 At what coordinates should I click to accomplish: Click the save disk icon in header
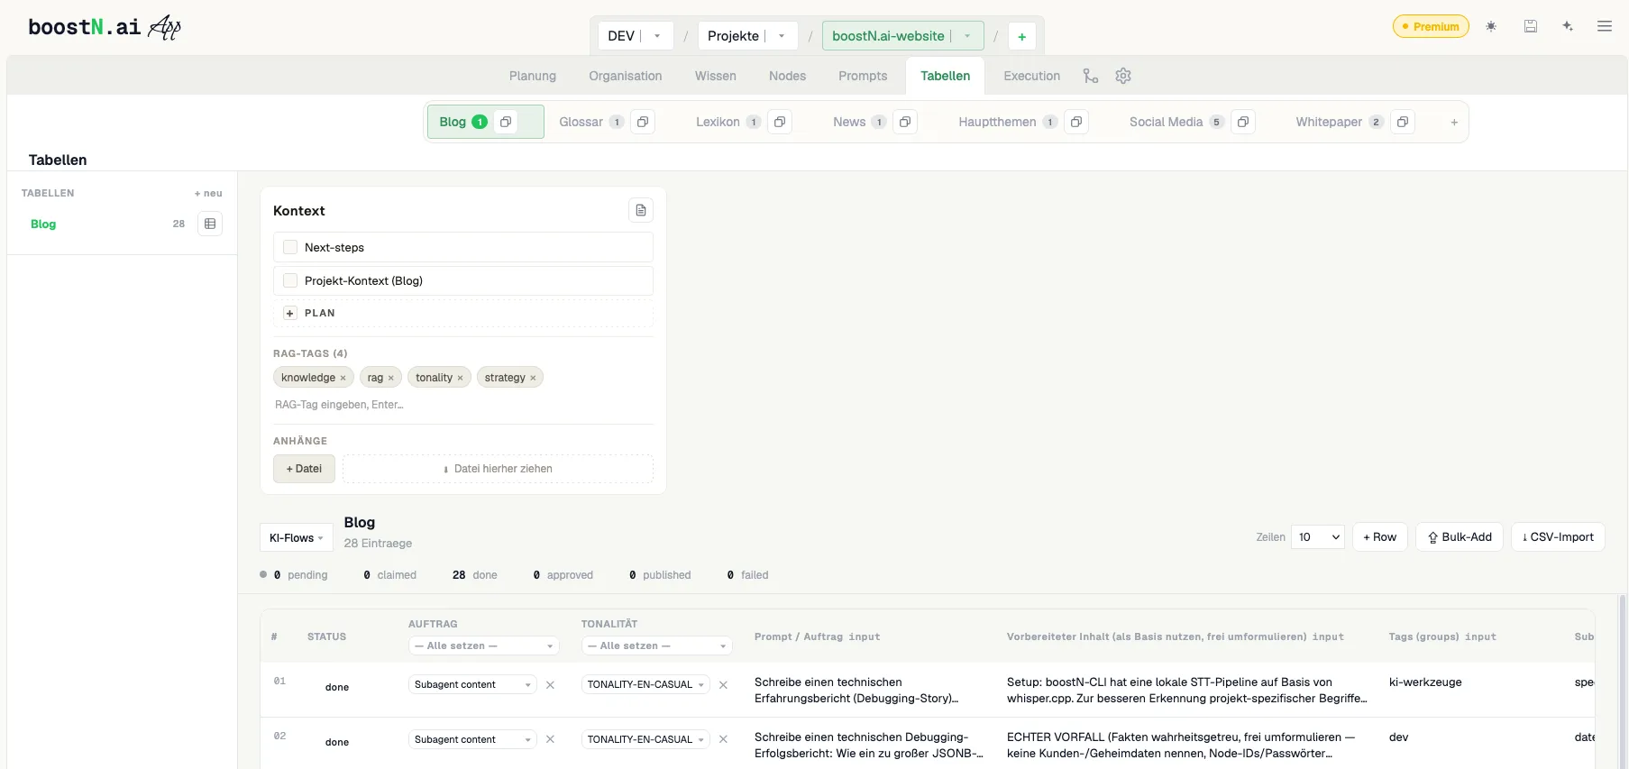[1530, 26]
